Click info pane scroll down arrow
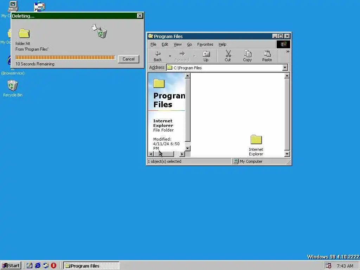Screen dimensions: 360x270 coord(188,148)
